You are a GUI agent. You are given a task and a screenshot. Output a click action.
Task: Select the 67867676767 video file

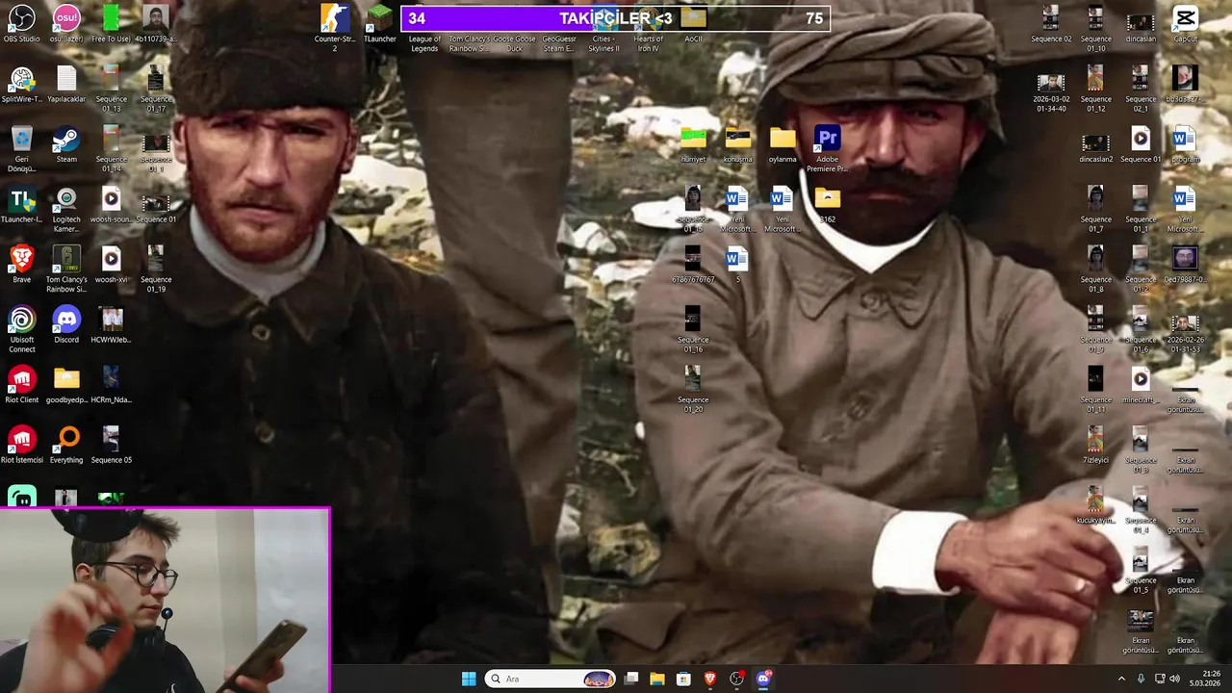point(693,265)
